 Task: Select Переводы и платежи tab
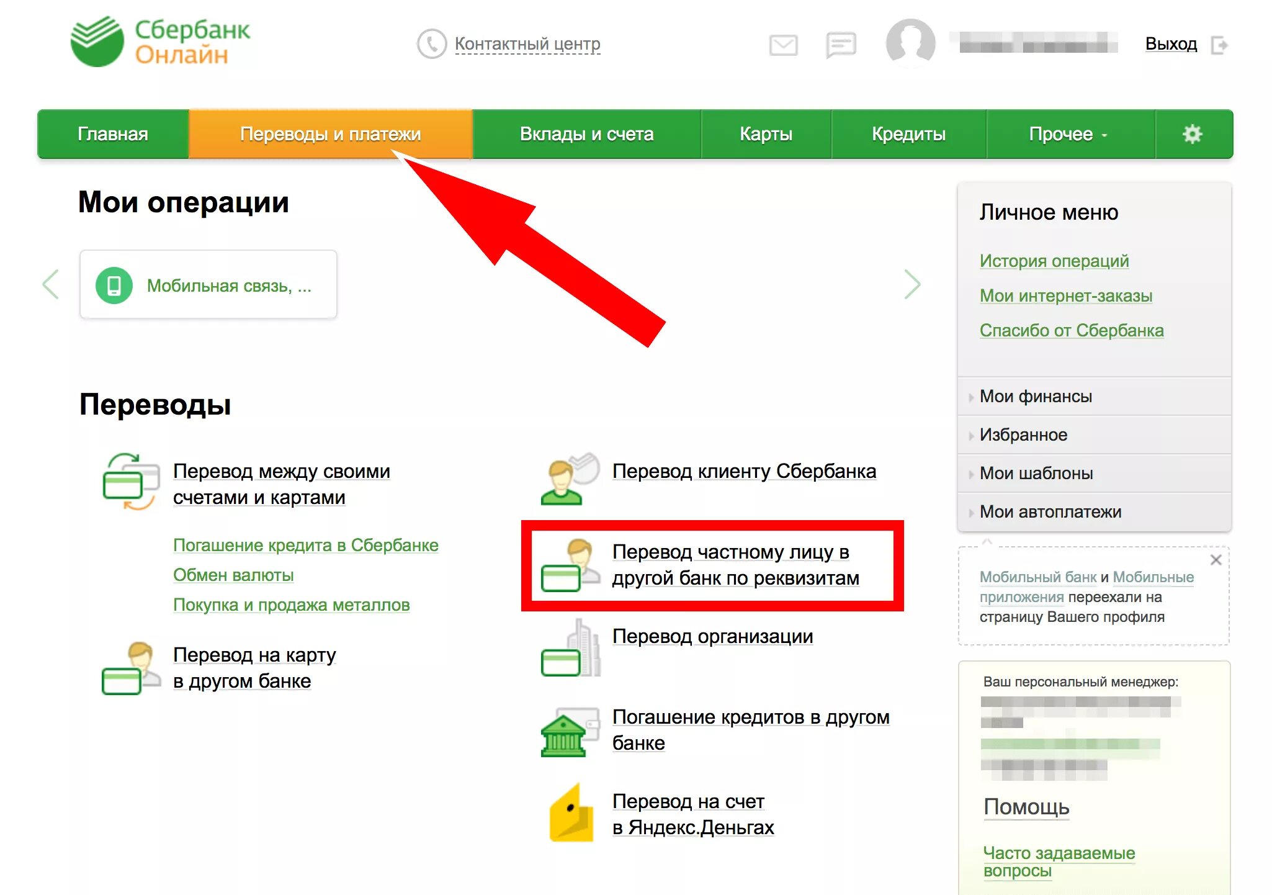click(x=330, y=134)
